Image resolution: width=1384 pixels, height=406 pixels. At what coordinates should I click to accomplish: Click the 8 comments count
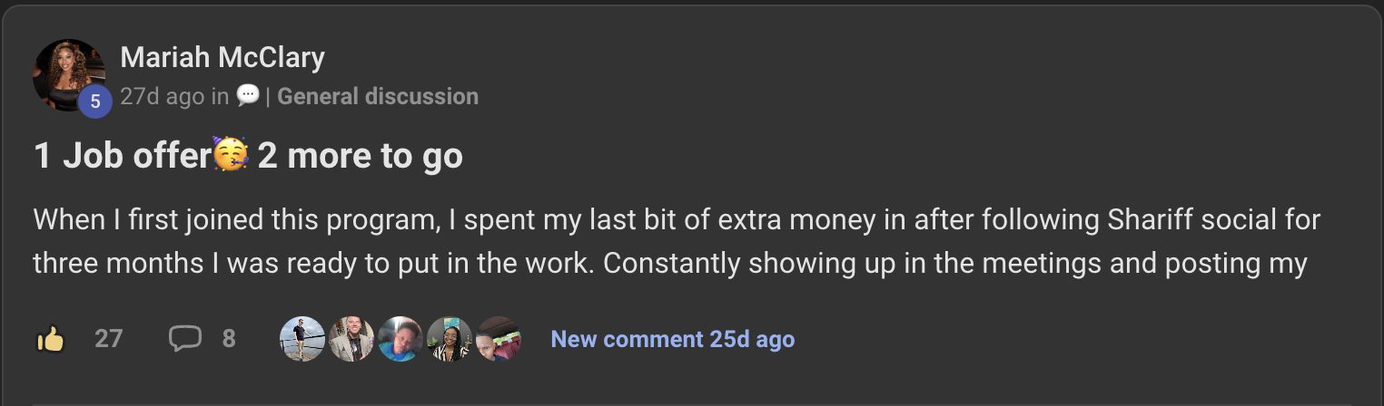[x=229, y=340]
